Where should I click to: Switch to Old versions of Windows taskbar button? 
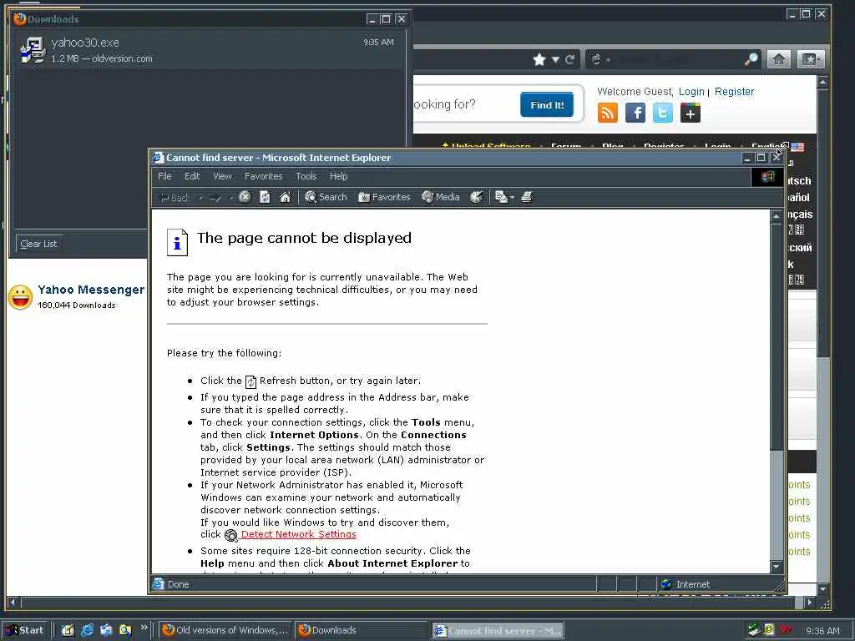(226, 630)
